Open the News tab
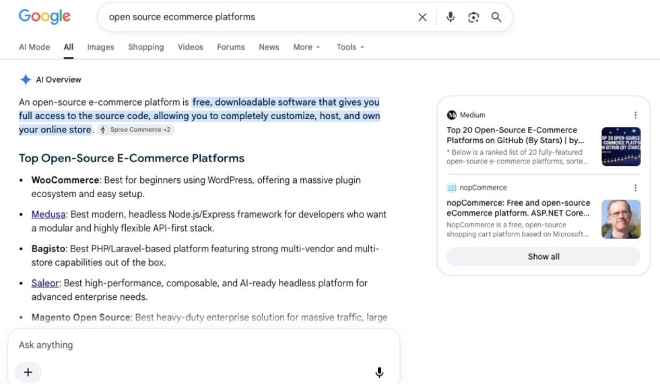 tap(269, 47)
